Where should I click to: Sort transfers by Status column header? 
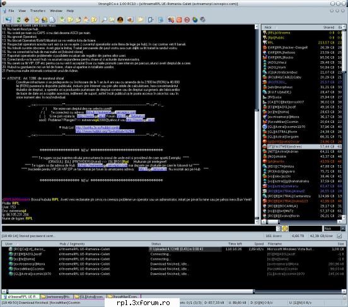click(156, 244)
